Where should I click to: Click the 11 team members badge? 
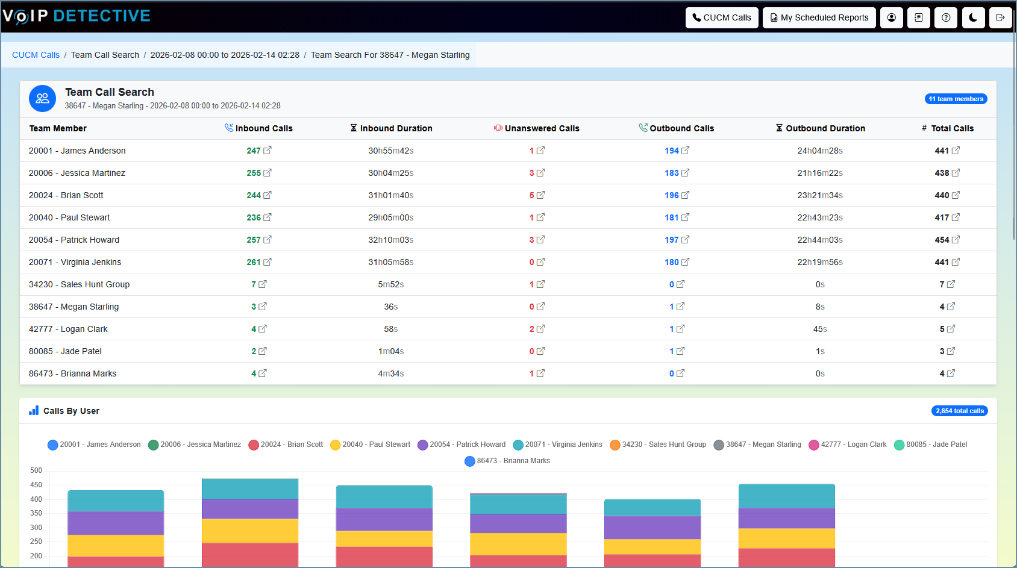click(x=956, y=99)
